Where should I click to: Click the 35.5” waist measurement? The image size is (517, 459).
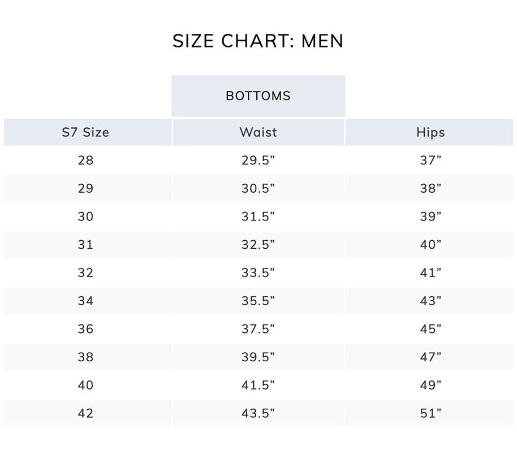tap(258, 301)
